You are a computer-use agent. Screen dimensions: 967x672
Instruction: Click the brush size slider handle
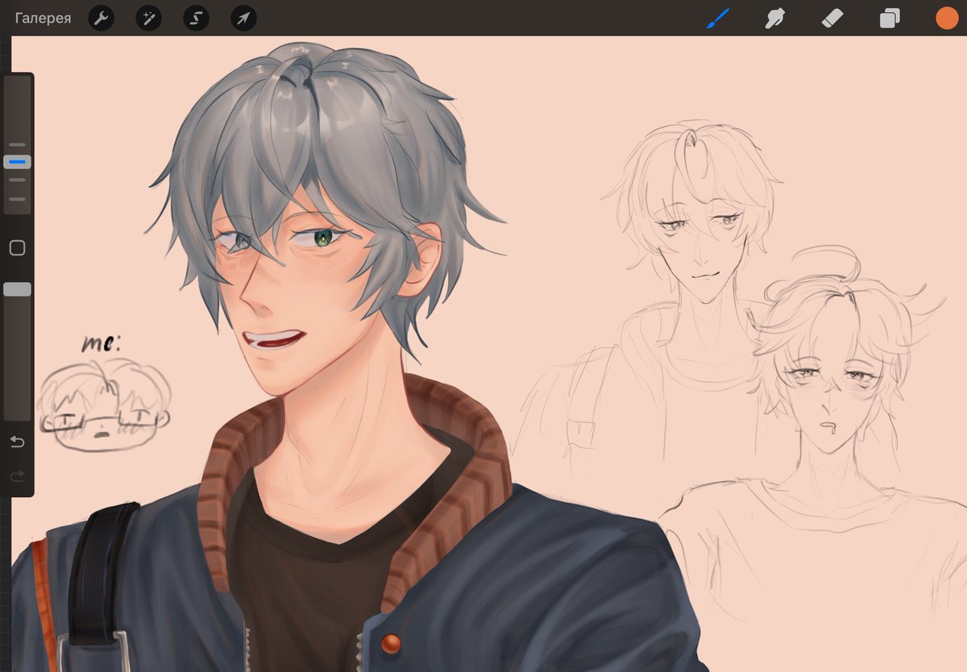[x=17, y=162]
